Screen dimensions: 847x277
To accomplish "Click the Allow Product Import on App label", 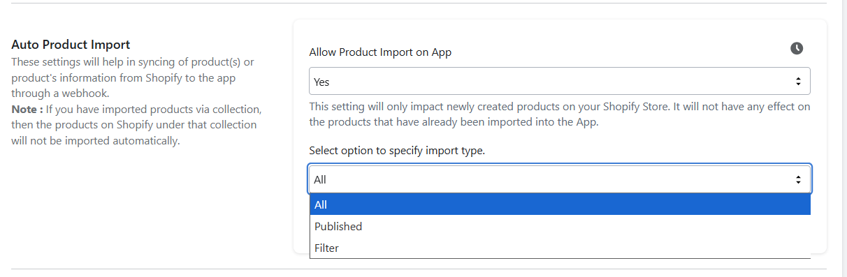I will click(380, 52).
